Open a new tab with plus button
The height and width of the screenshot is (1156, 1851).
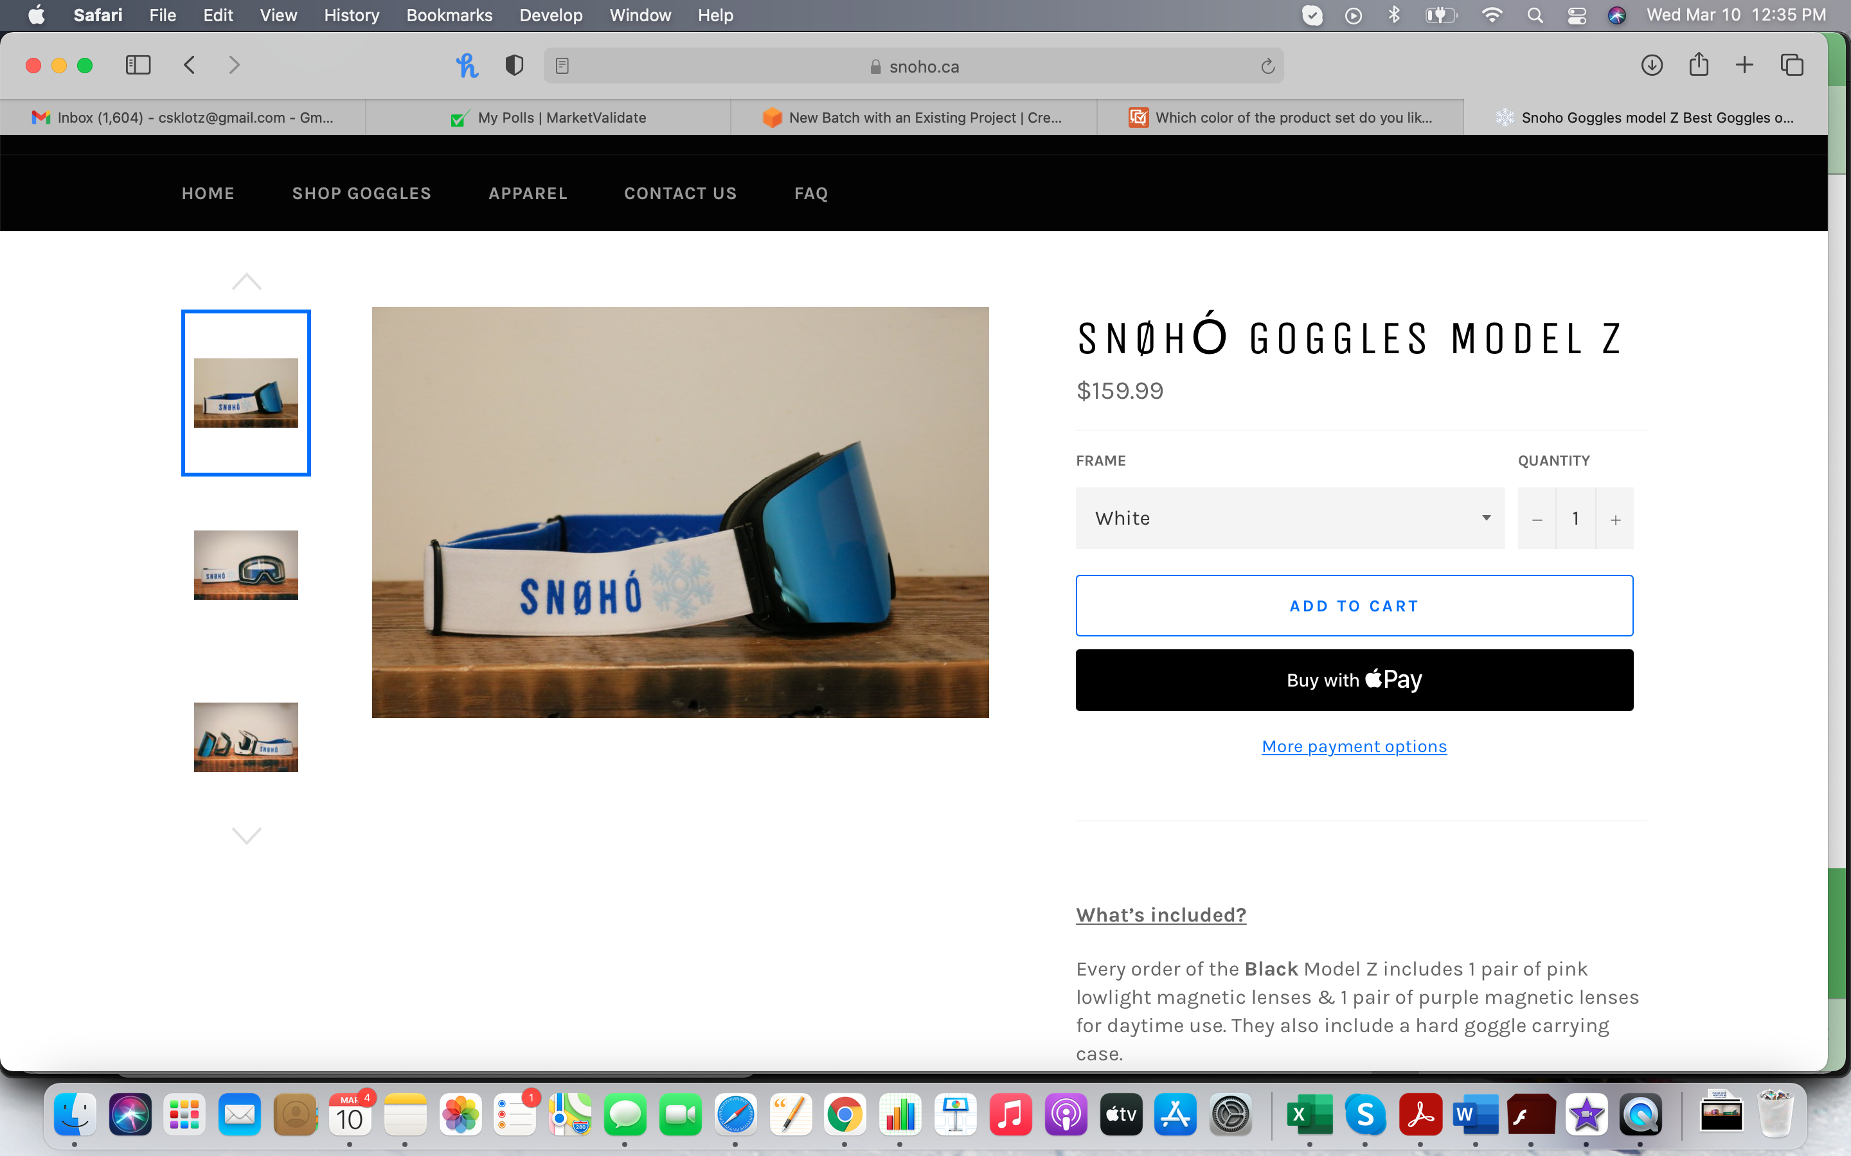coord(1744,66)
